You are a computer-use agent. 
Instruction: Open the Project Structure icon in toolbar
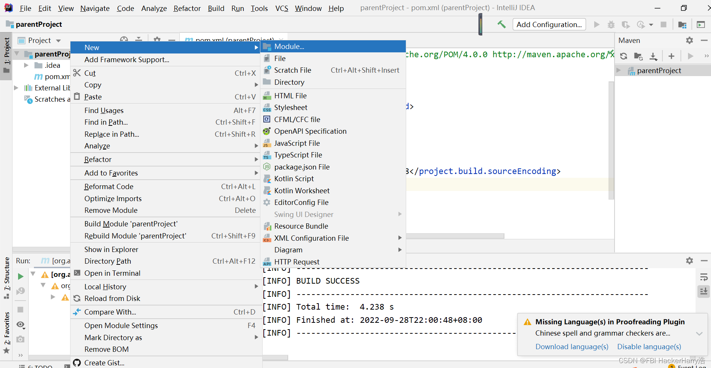point(682,24)
